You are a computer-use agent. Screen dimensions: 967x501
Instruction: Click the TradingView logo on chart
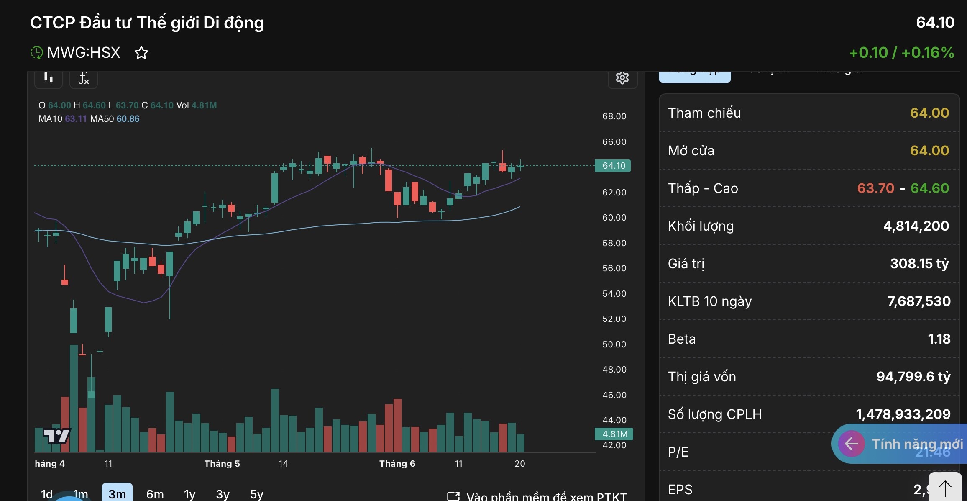coord(57,436)
